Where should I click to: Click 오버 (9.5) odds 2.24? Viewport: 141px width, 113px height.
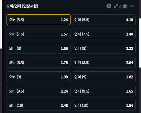pos(38,91)
